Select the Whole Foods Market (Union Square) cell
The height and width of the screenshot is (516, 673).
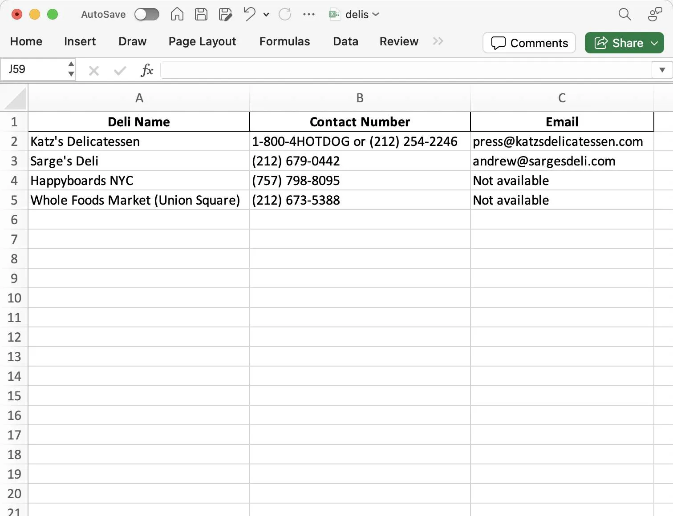tap(139, 200)
